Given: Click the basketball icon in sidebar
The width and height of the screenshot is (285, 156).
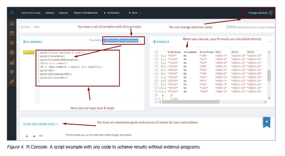Looking at the screenshot, I should pos(12,52).
